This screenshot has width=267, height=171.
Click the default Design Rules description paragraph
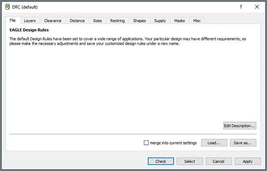tap(128, 41)
